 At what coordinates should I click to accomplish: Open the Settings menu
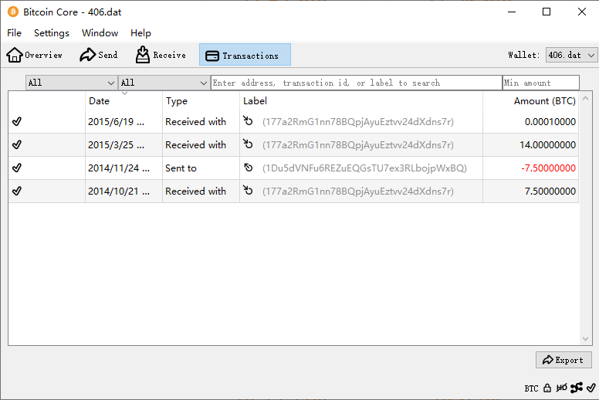pos(52,33)
